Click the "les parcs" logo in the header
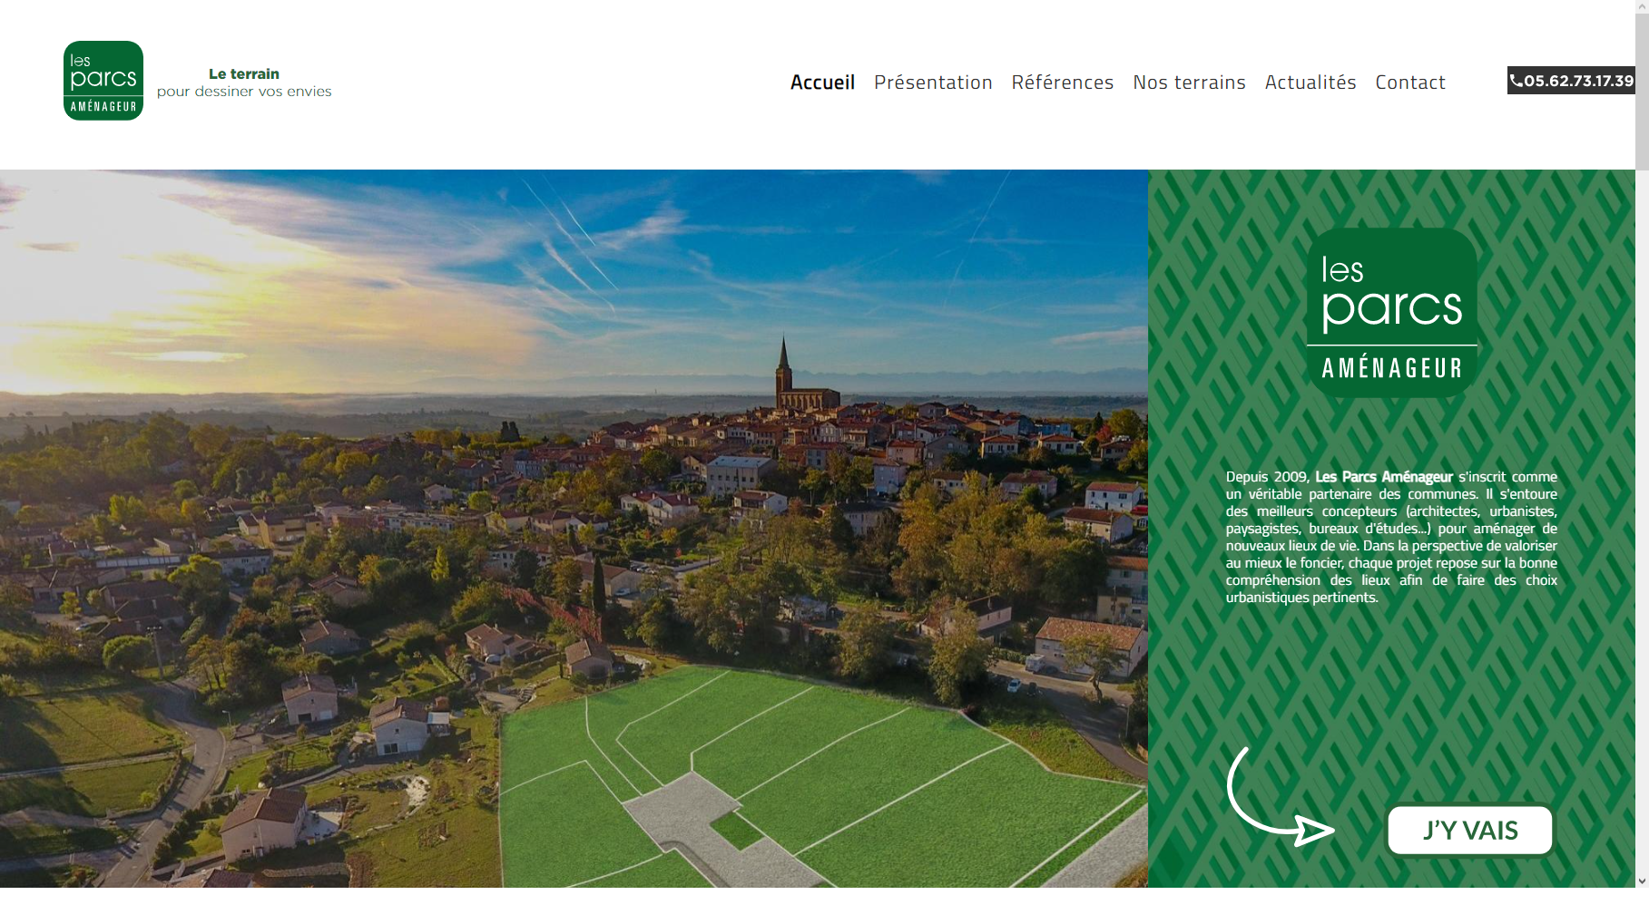 tap(103, 81)
